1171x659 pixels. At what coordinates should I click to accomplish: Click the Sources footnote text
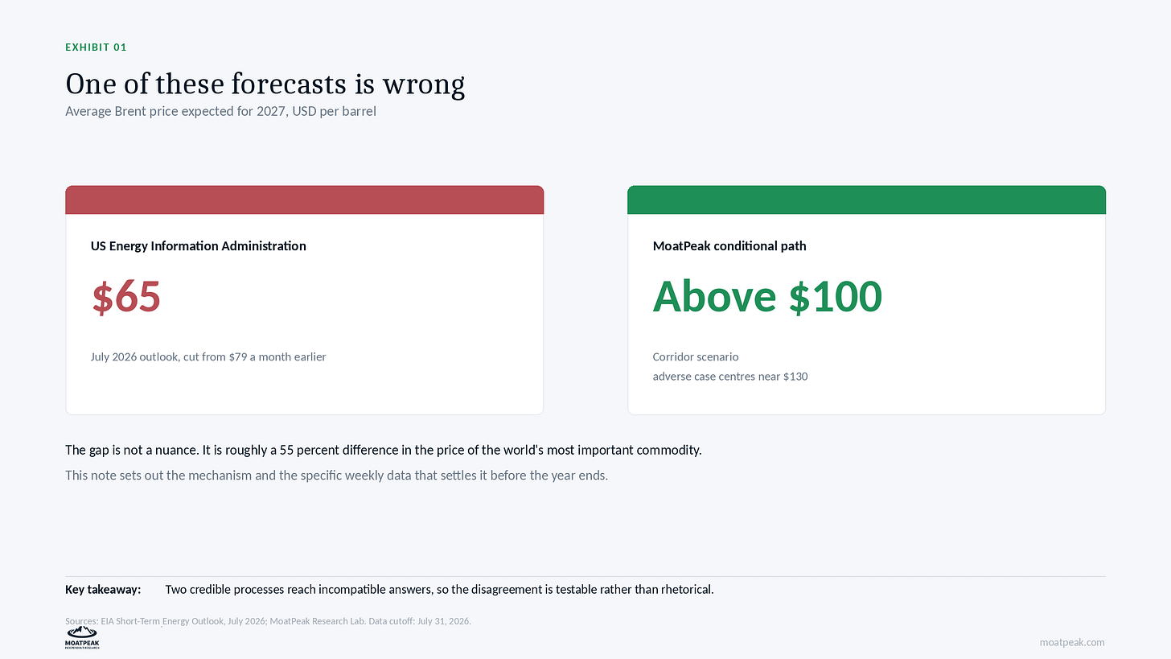[x=268, y=621]
